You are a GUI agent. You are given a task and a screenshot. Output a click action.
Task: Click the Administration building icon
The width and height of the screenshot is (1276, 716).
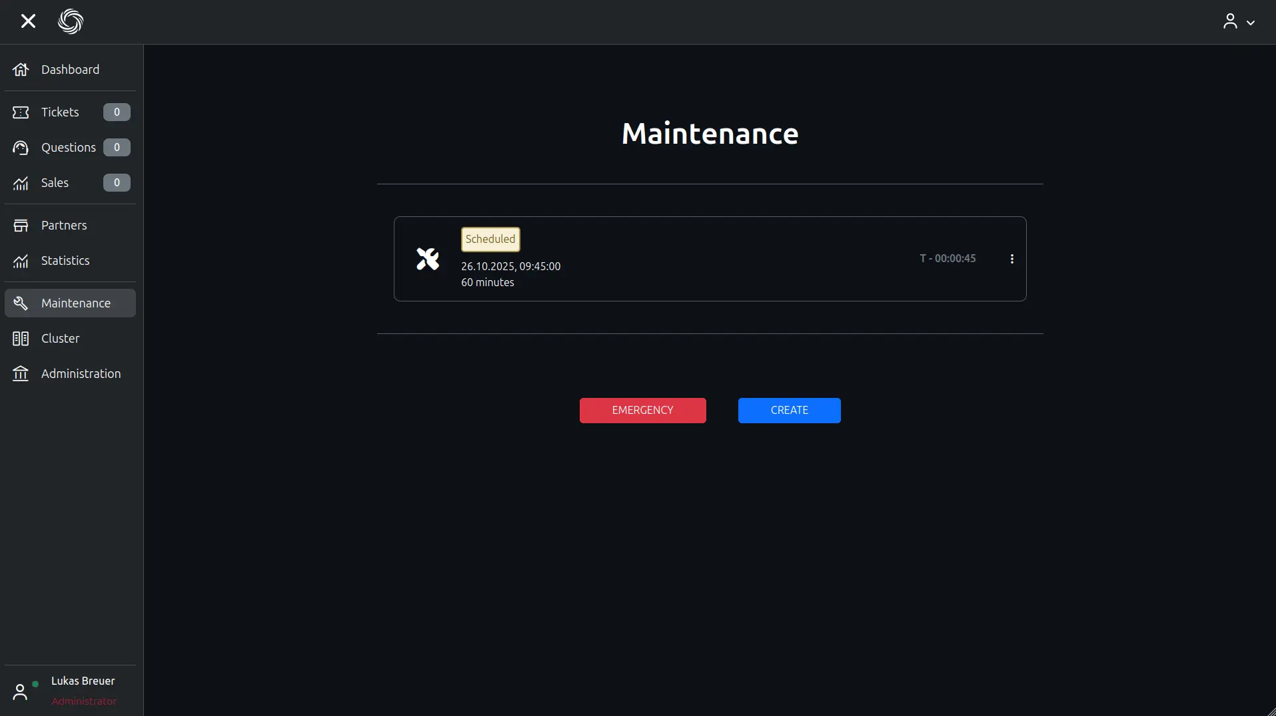pos(21,374)
